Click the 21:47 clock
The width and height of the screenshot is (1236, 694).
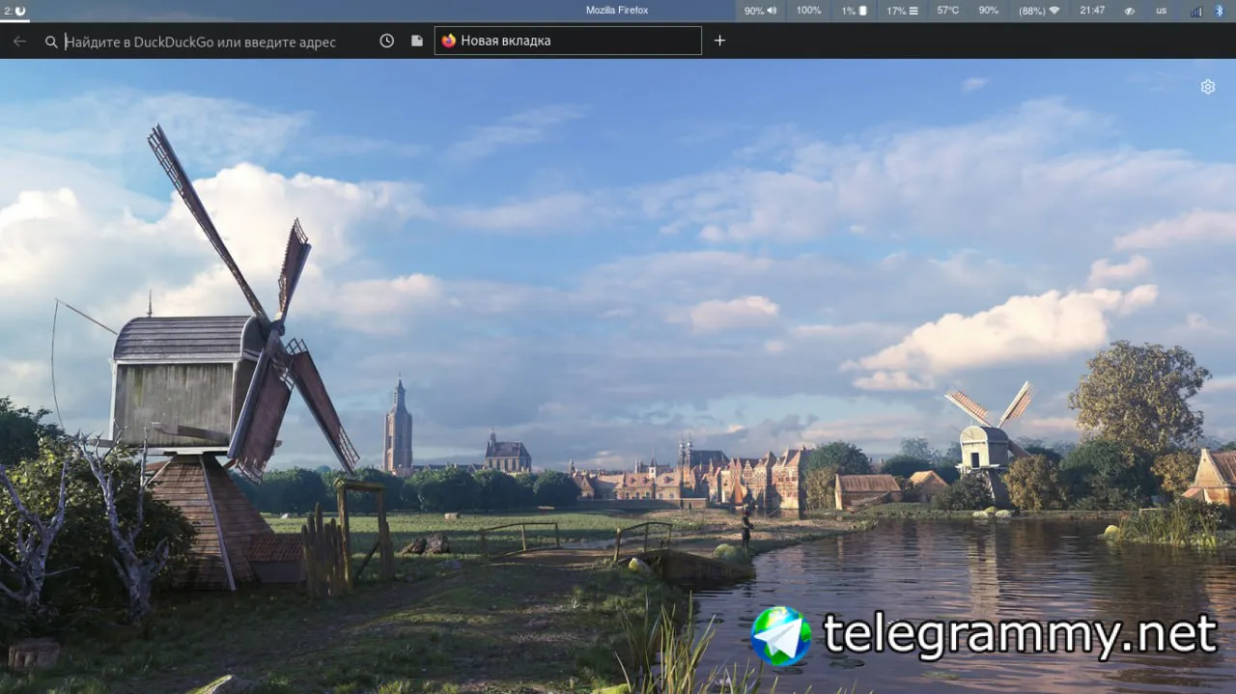[x=1092, y=11]
